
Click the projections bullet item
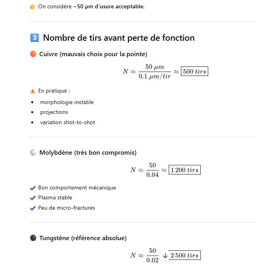point(54,112)
